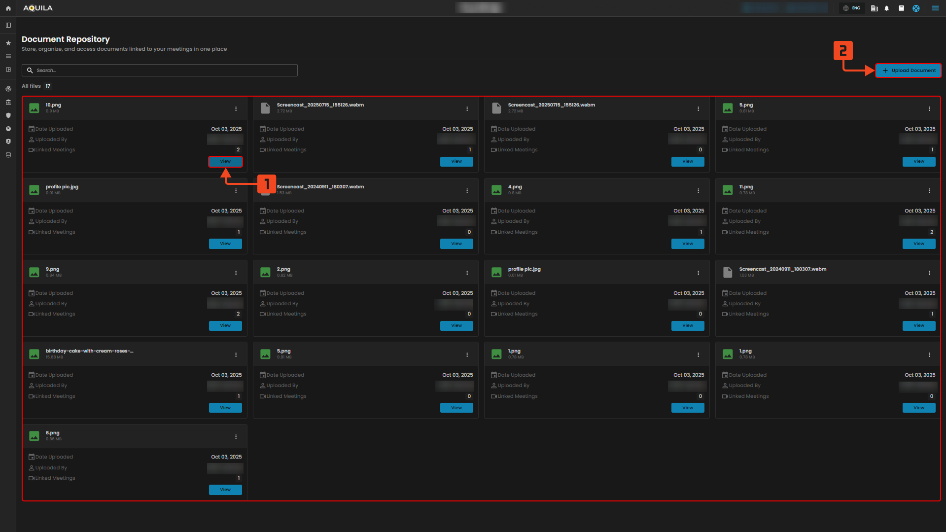
Task: Click View on the 10.png card
Action: pyautogui.click(x=225, y=162)
